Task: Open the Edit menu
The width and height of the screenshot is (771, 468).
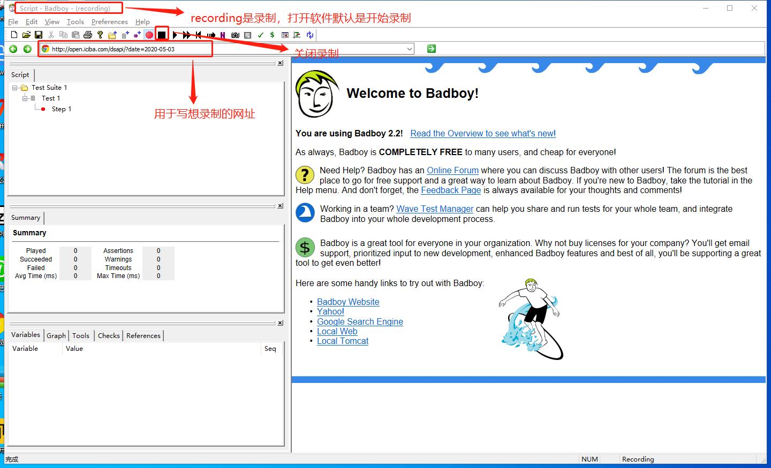Action: pos(32,22)
